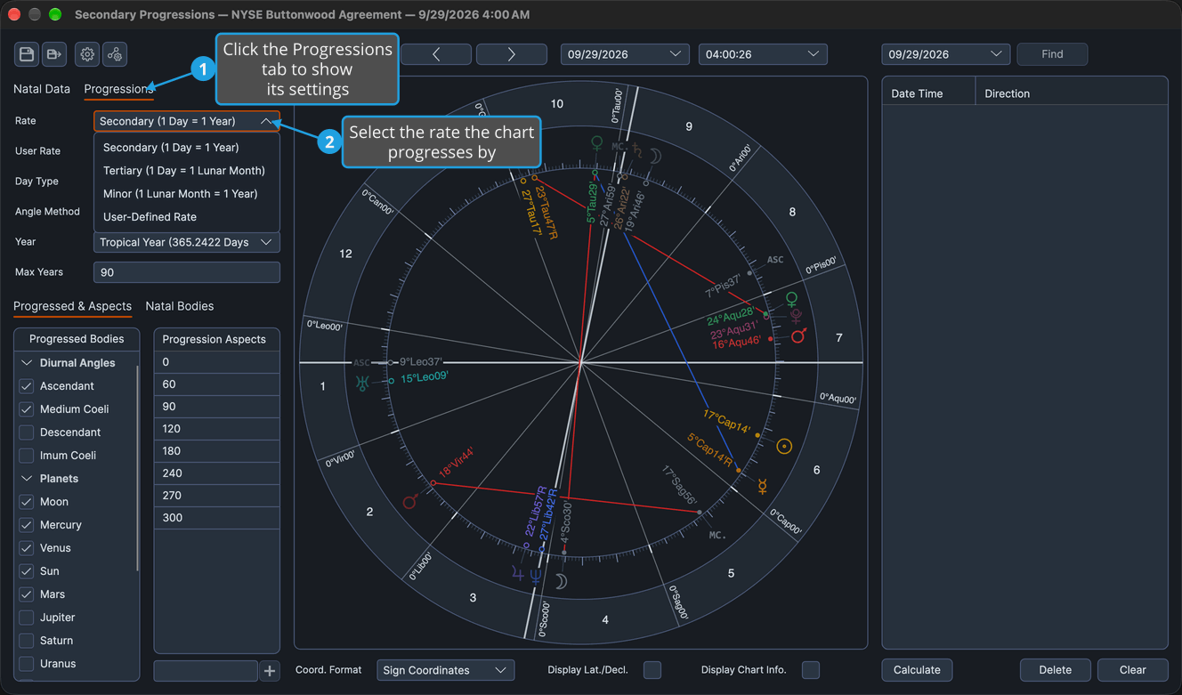Image resolution: width=1182 pixels, height=695 pixels.
Task: Collapse the Diurnal Angles group
Action: point(27,363)
